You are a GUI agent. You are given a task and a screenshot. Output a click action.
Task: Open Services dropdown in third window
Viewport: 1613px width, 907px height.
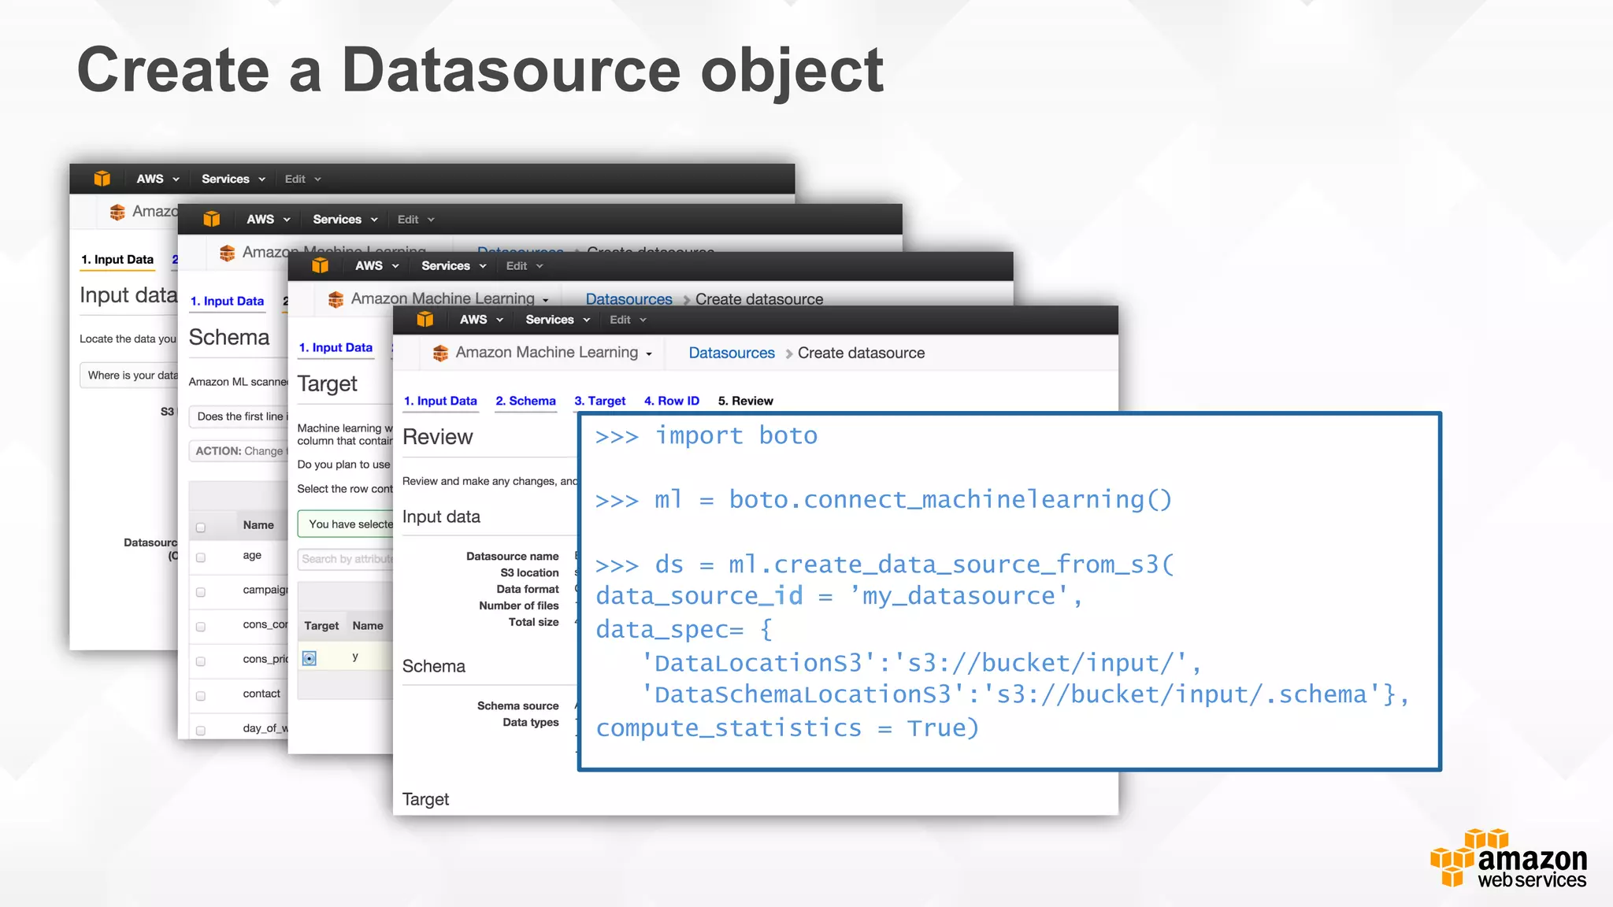(454, 265)
